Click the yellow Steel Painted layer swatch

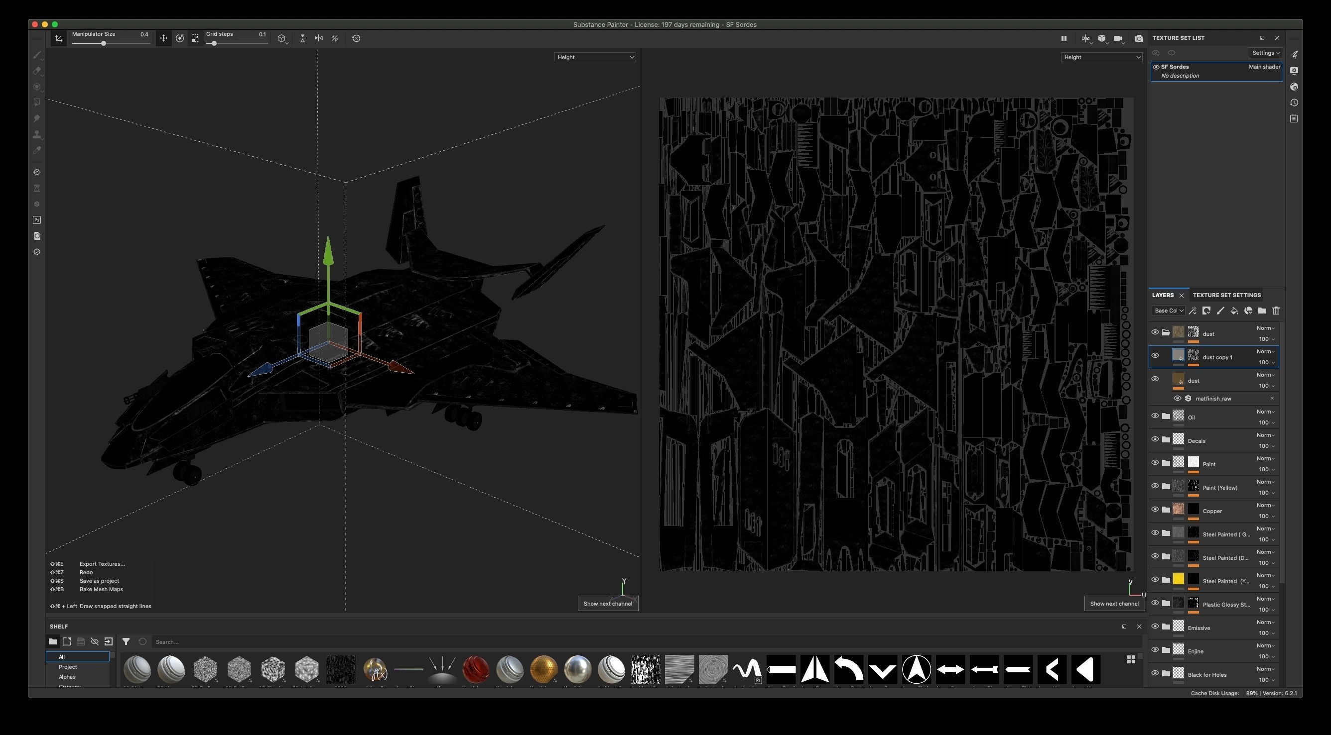pyautogui.click(x=1178, y=579)
